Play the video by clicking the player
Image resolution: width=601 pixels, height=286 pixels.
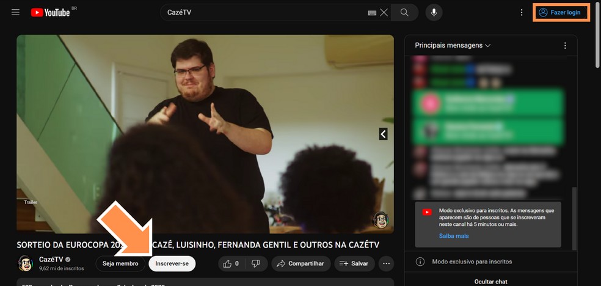(x=205, y=134)
